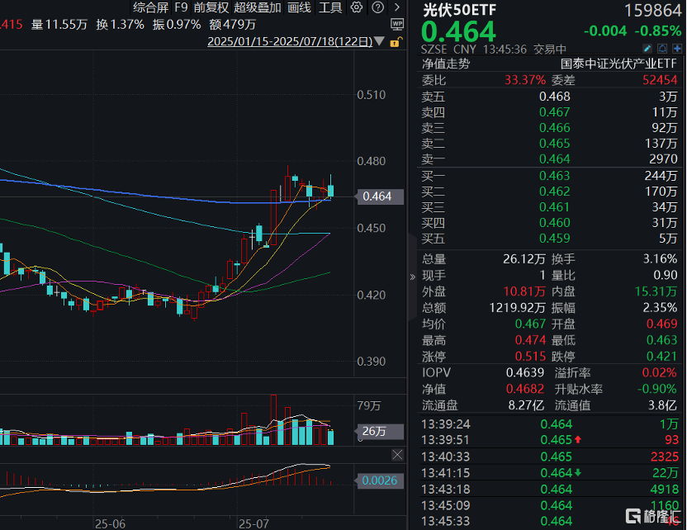Click the stock name 光伏50ETF

coord(459,10)
